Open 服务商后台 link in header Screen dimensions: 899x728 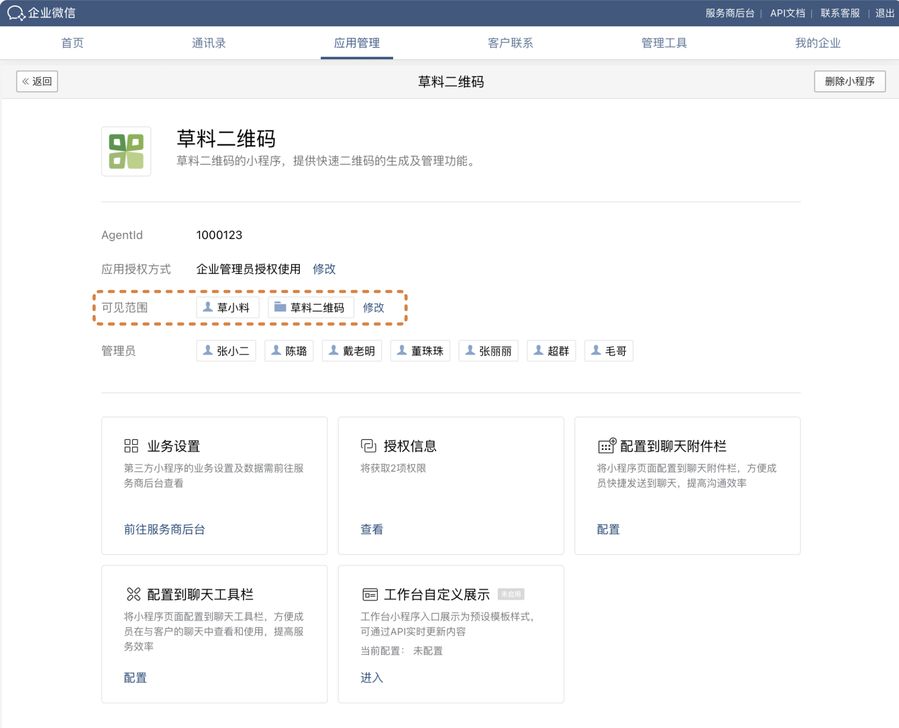(x=730, y=13)
